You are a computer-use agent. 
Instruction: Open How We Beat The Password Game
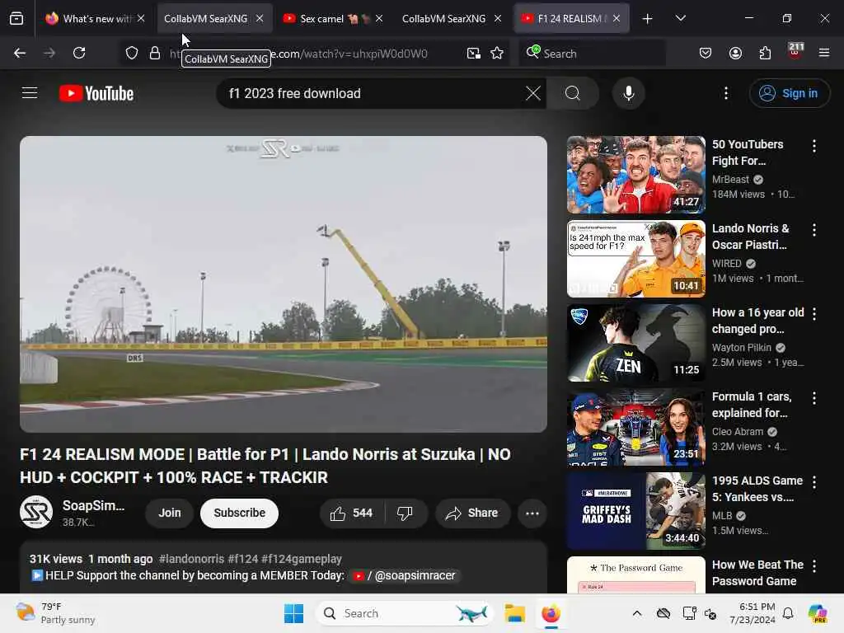click(x=758, y=573)
